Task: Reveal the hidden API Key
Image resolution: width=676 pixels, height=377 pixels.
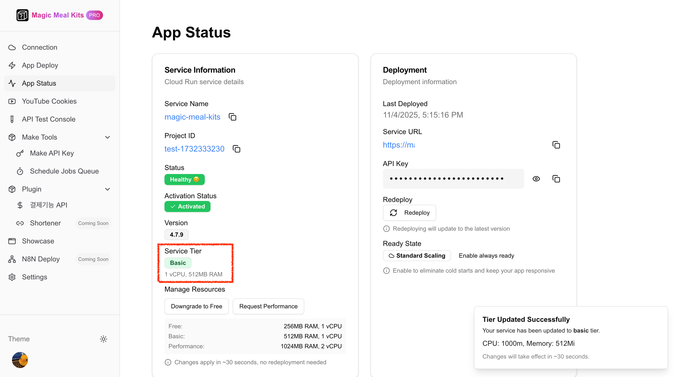Action: [536, 179]
